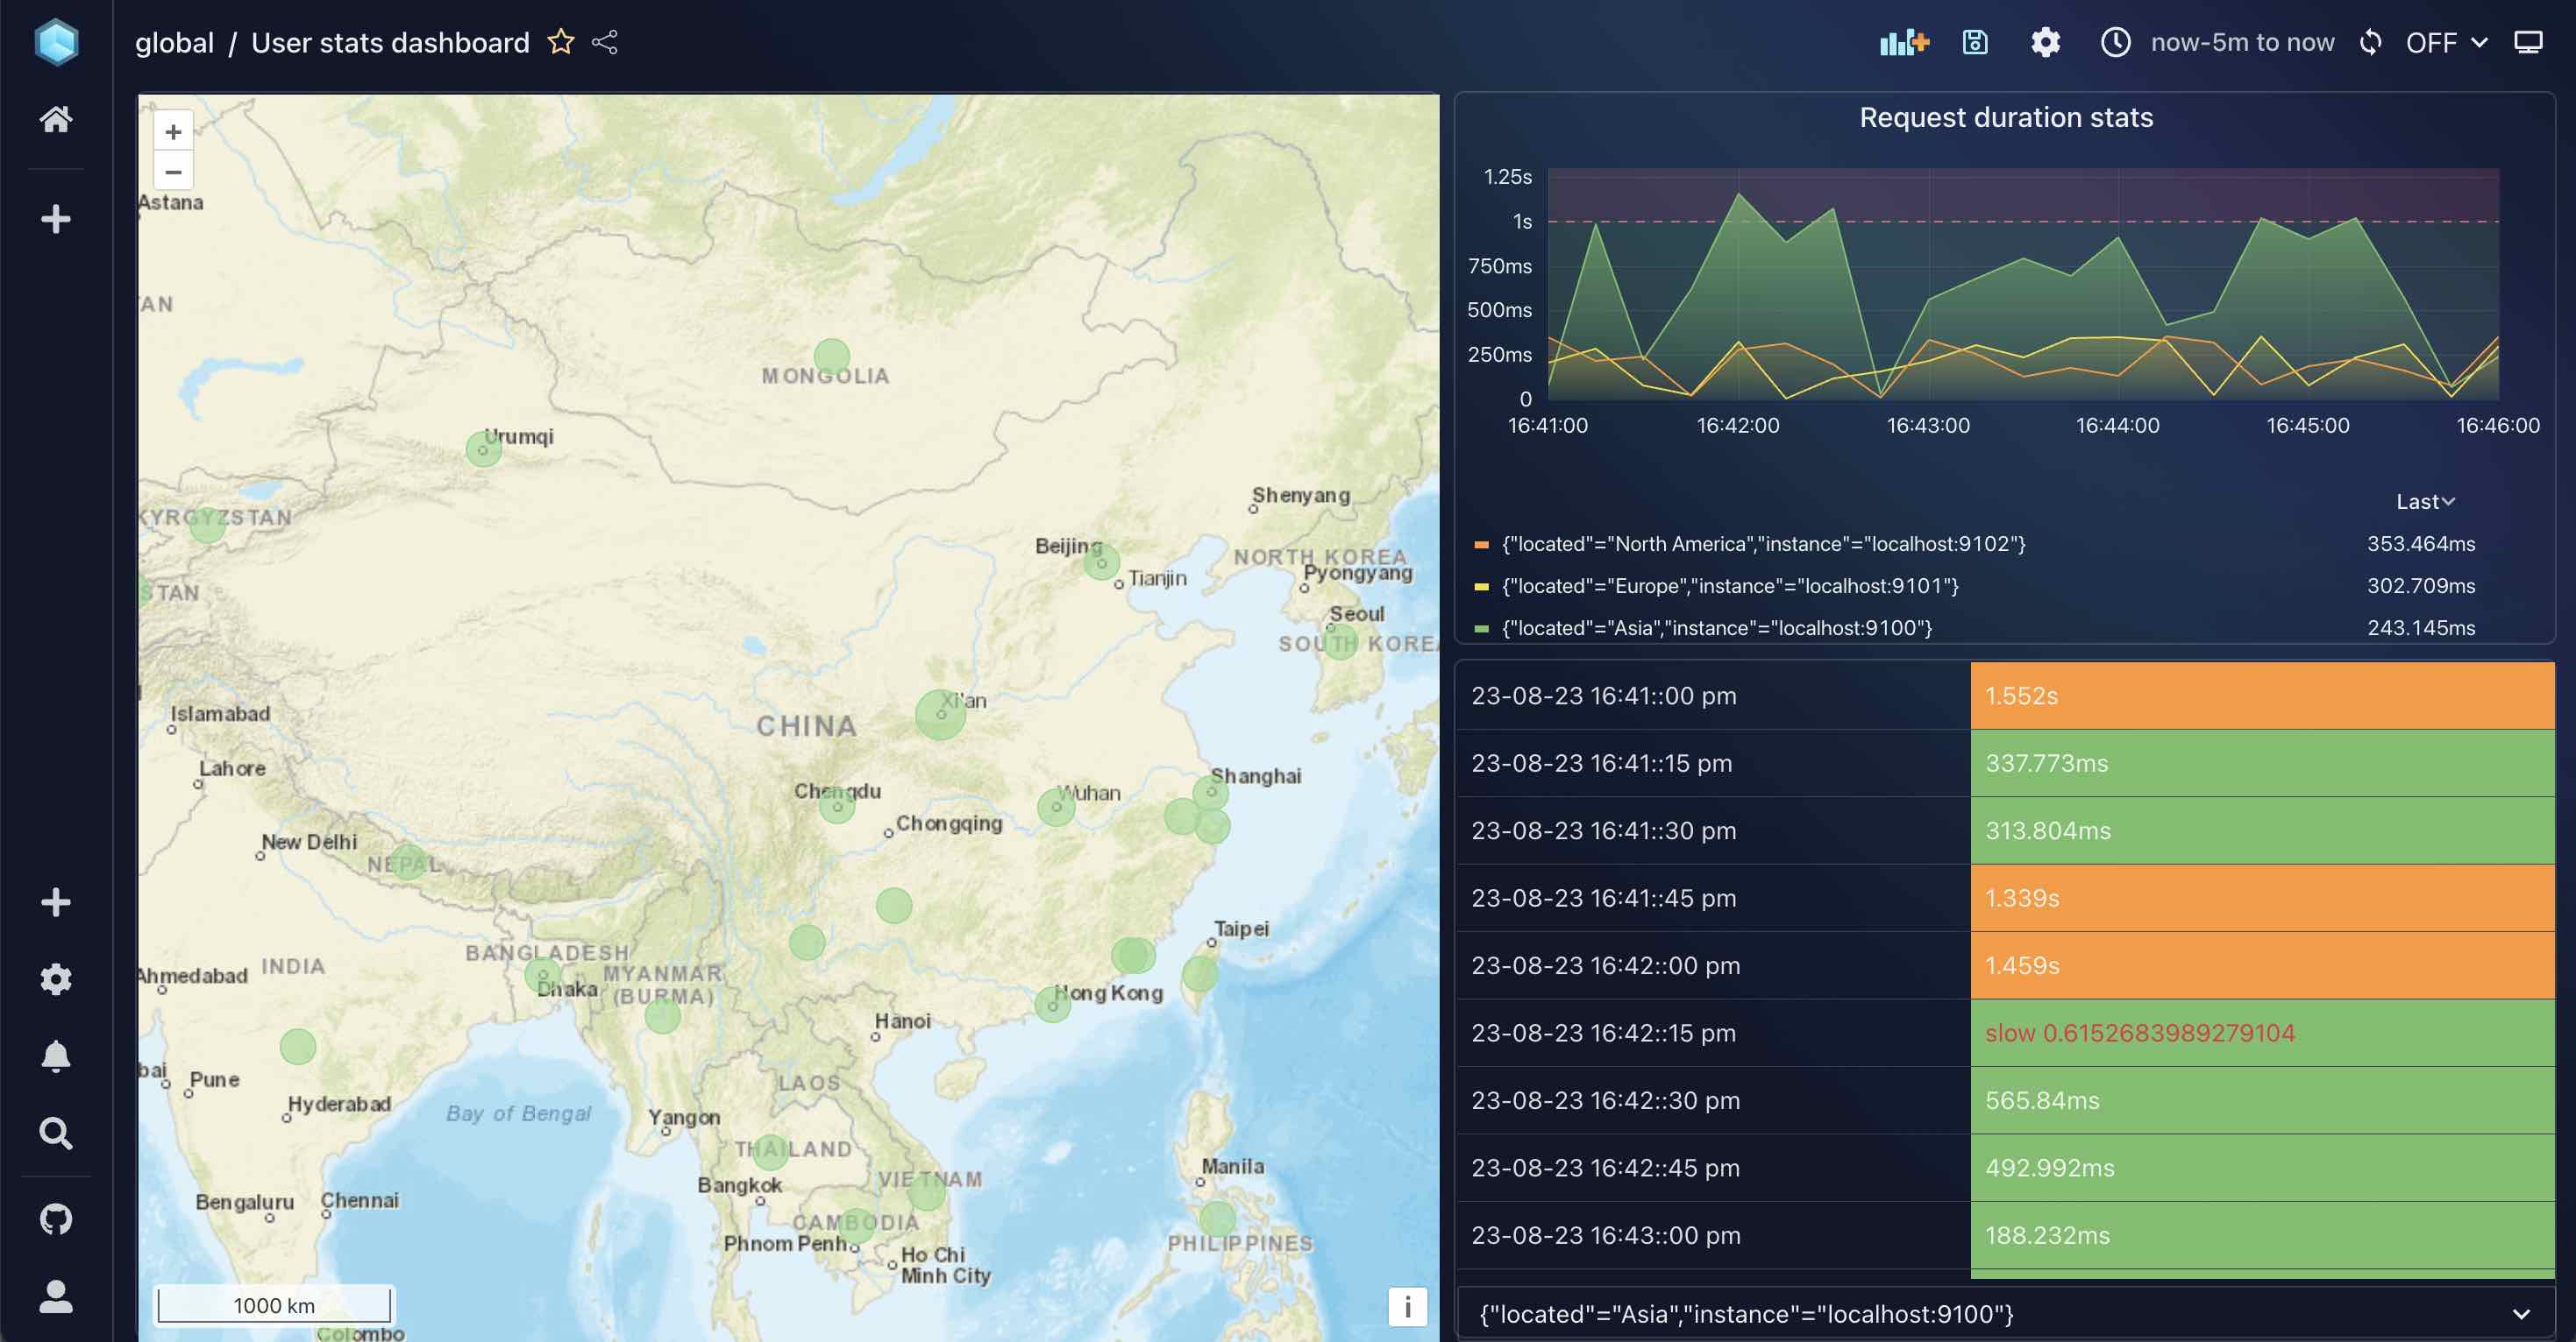
Task: Open the refresh interval OFF dropdown
Action: [2446, 42]
